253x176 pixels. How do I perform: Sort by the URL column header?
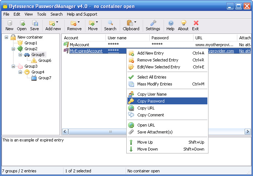215,38
